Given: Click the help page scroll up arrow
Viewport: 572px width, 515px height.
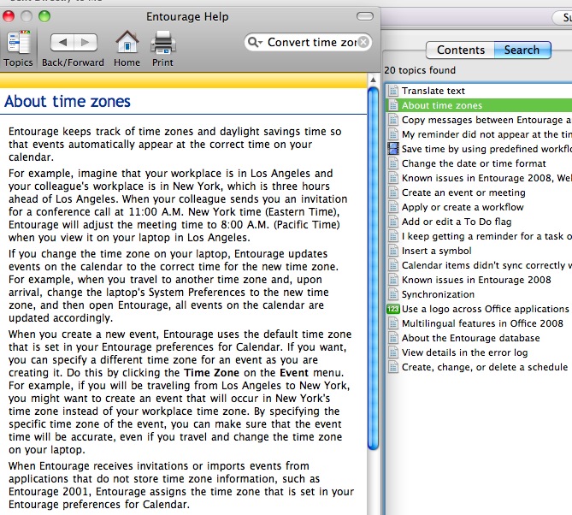Looking at the screenshot, I should click(373, 80).
